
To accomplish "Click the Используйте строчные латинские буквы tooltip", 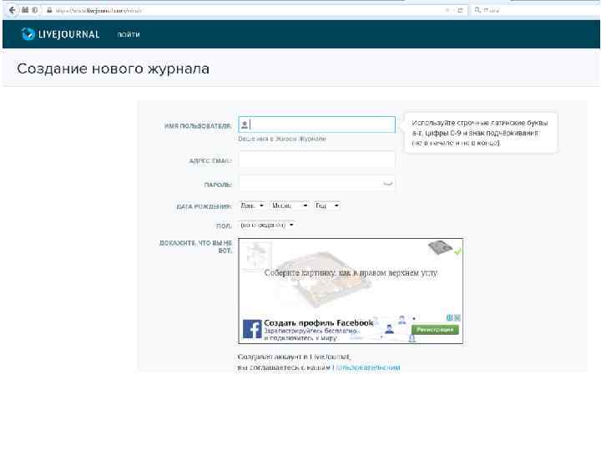I will coord(480,133).
